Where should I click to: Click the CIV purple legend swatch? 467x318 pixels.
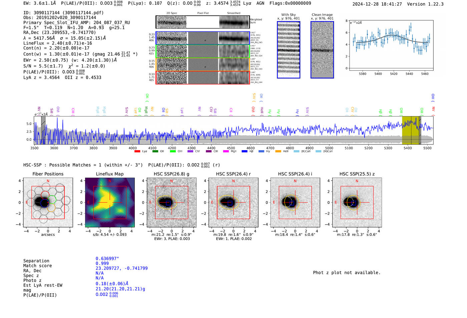tap(190, 151)
